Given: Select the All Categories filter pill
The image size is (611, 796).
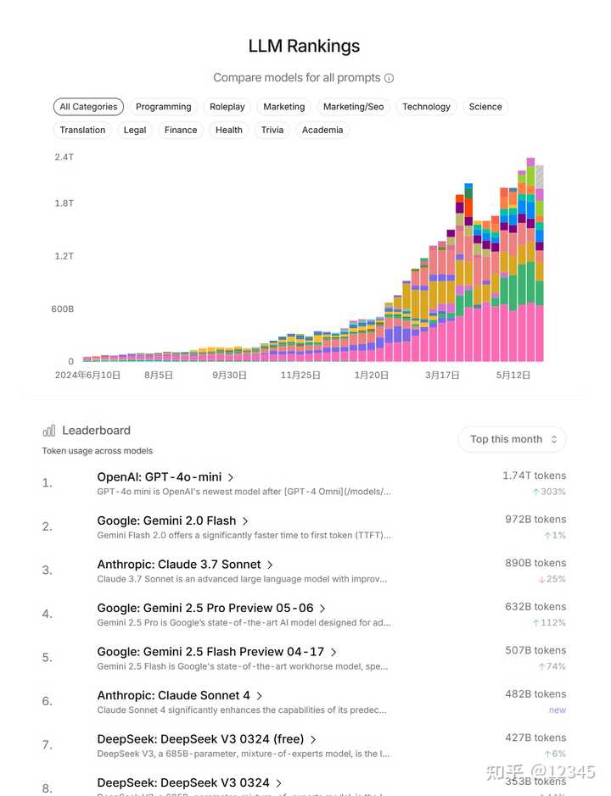Looking at the screenshot, I should click(88, 107).
